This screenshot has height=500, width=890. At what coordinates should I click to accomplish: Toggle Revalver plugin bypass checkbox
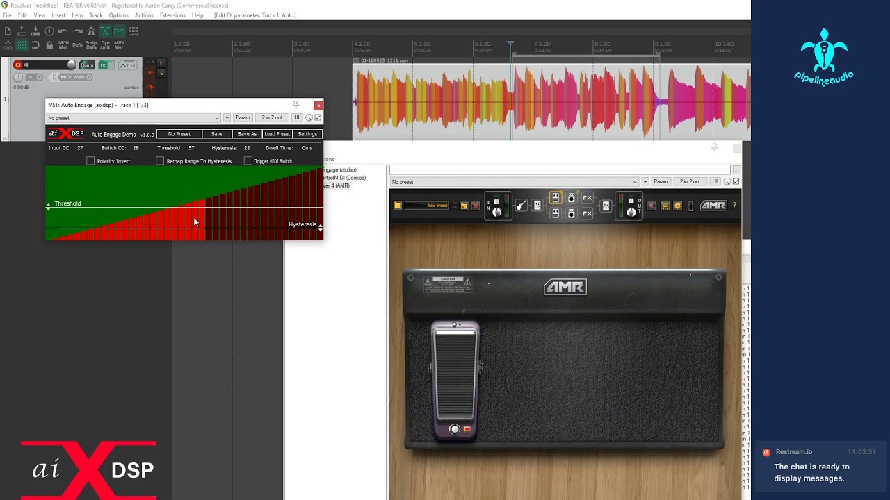click(x=736, y=182)
